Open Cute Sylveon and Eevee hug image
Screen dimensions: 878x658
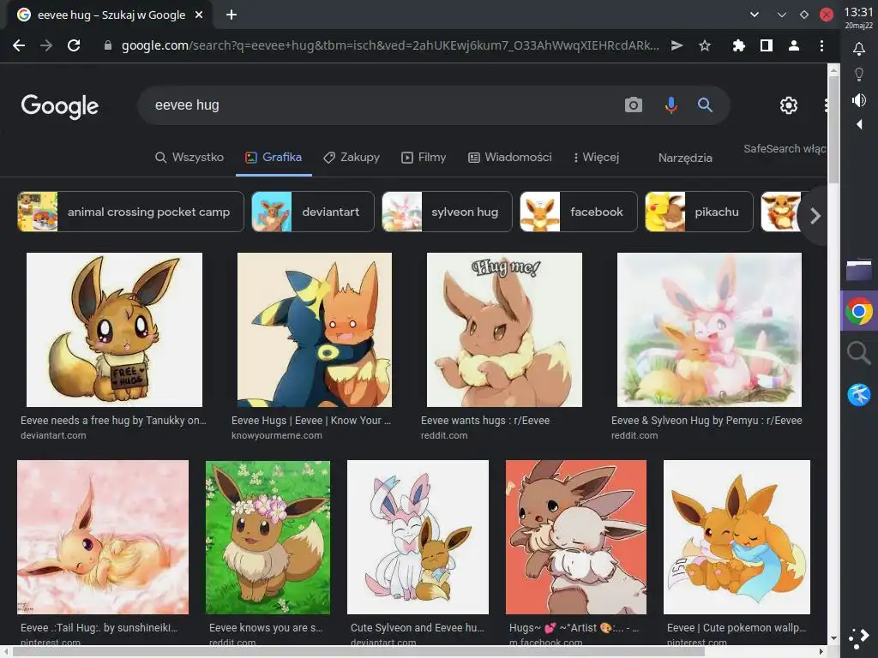(x=418, y=537)
